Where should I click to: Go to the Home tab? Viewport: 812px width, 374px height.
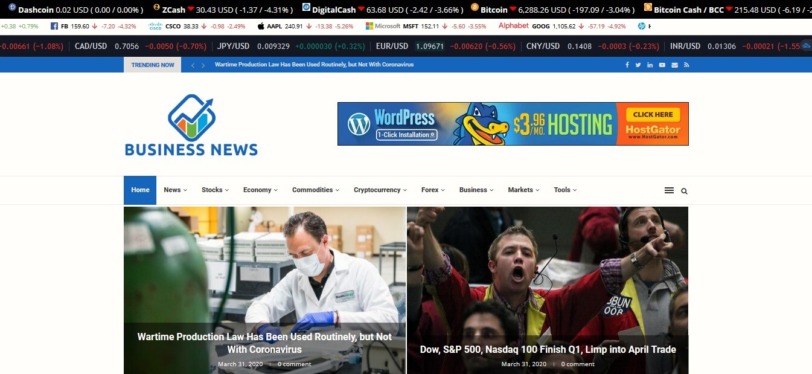click(x=140, y=190)
